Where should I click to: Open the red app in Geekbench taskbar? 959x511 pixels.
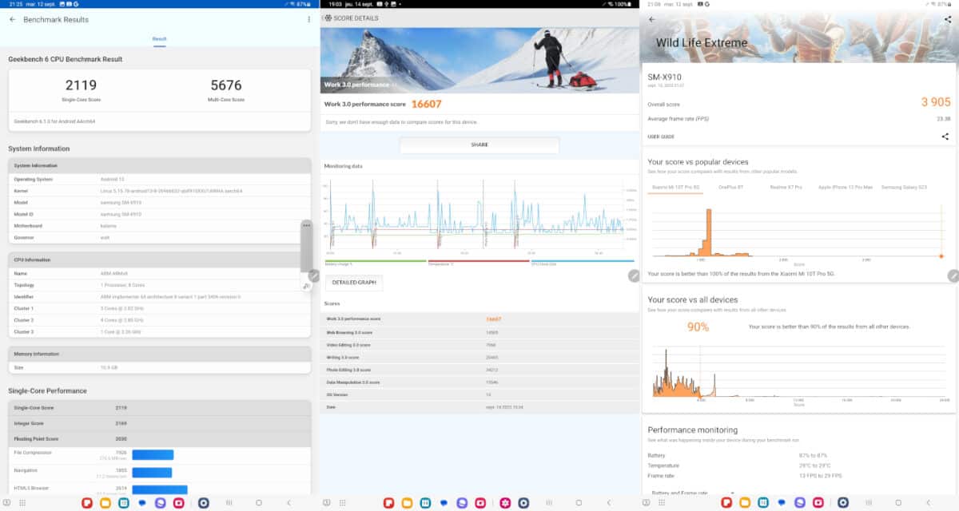click(86, 503)
